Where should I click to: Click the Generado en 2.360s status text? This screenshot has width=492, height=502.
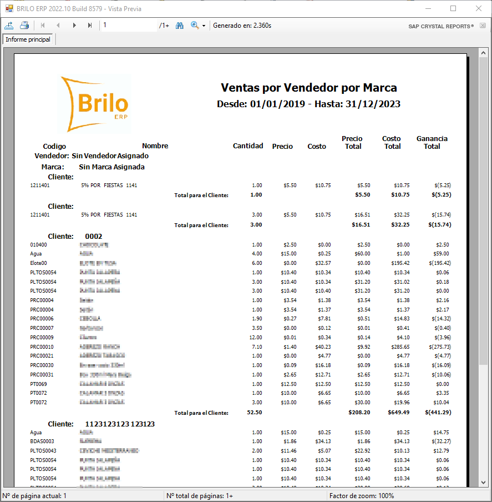241,25
